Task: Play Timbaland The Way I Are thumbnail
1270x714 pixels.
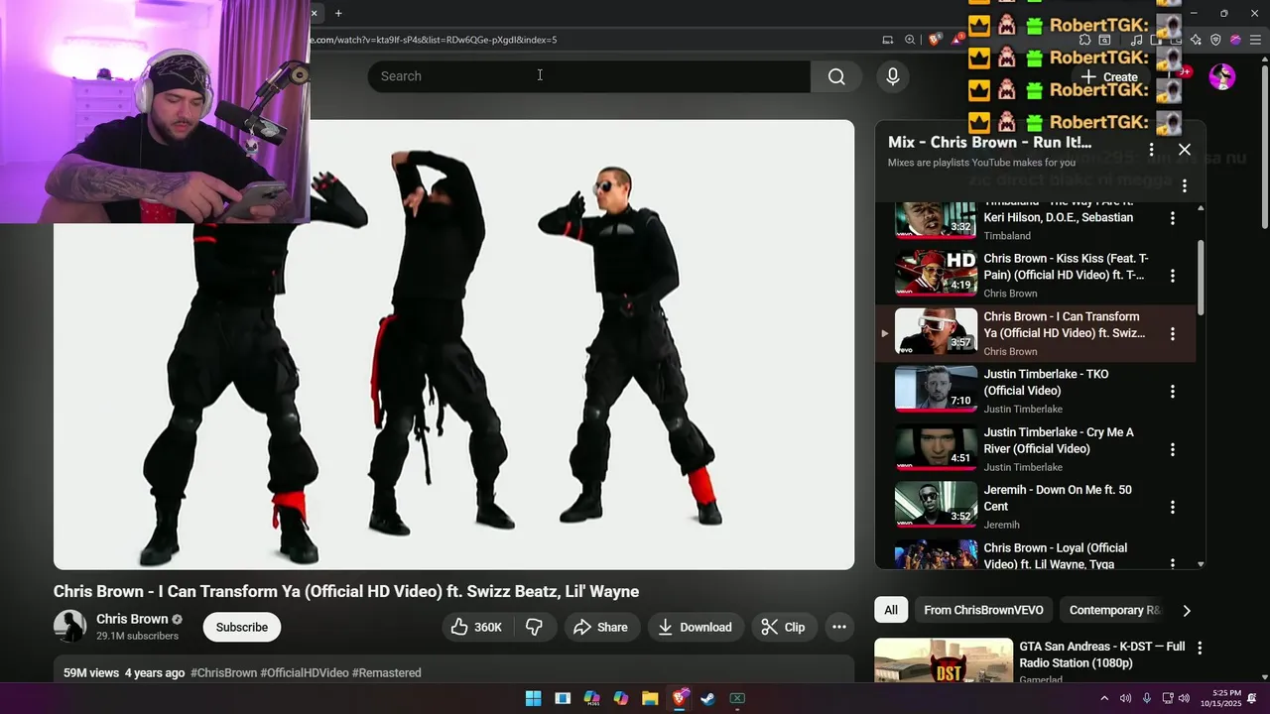Action: coord(936,220)
